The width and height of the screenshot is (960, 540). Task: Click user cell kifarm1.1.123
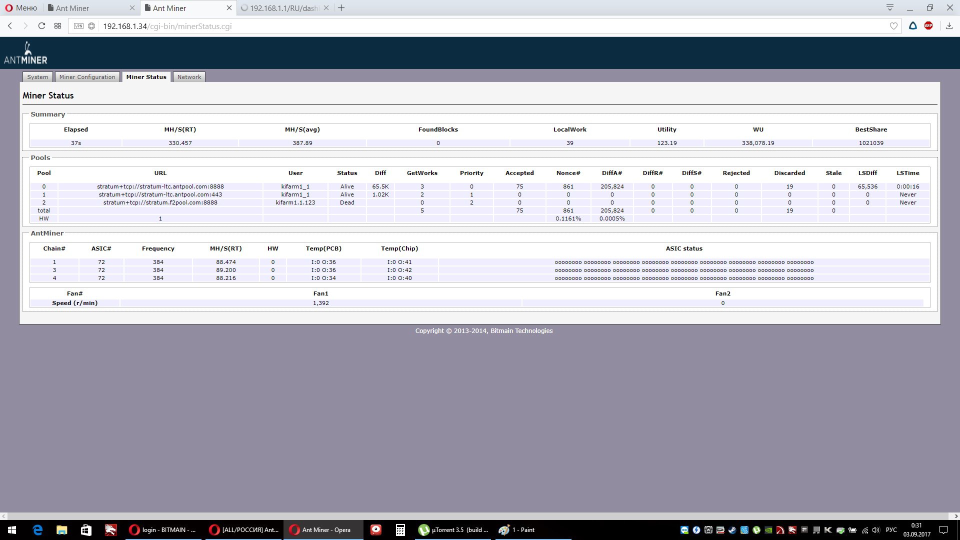point(295,202)
